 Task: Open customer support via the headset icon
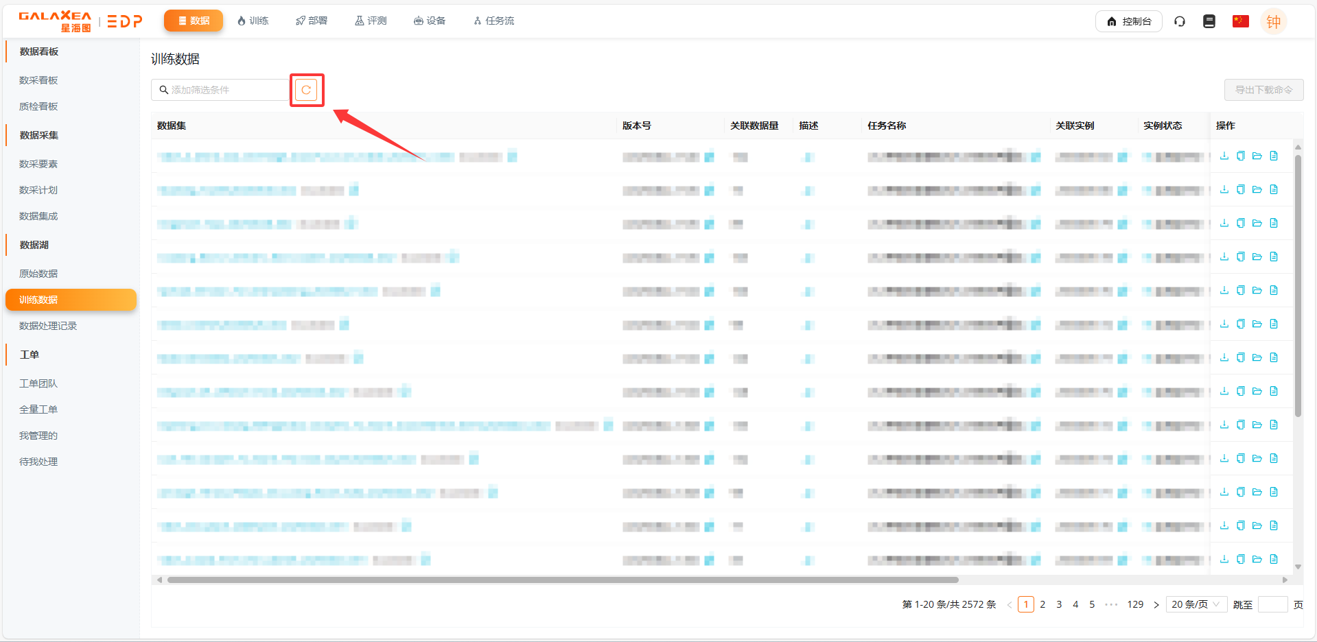[x=1179, y=21]
